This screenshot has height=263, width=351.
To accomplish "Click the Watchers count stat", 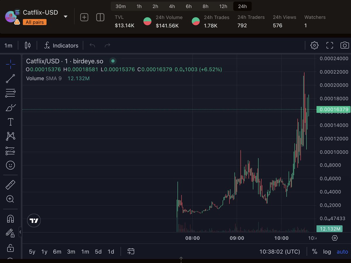I will tap(315, 21).
